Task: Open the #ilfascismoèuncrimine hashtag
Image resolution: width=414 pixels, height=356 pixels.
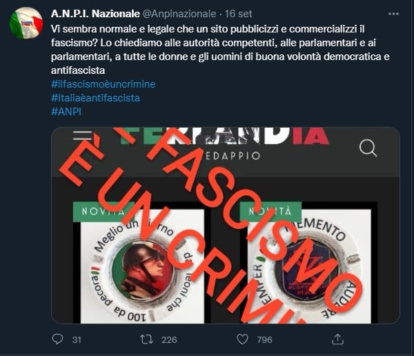Action: (x=103, y=84)
